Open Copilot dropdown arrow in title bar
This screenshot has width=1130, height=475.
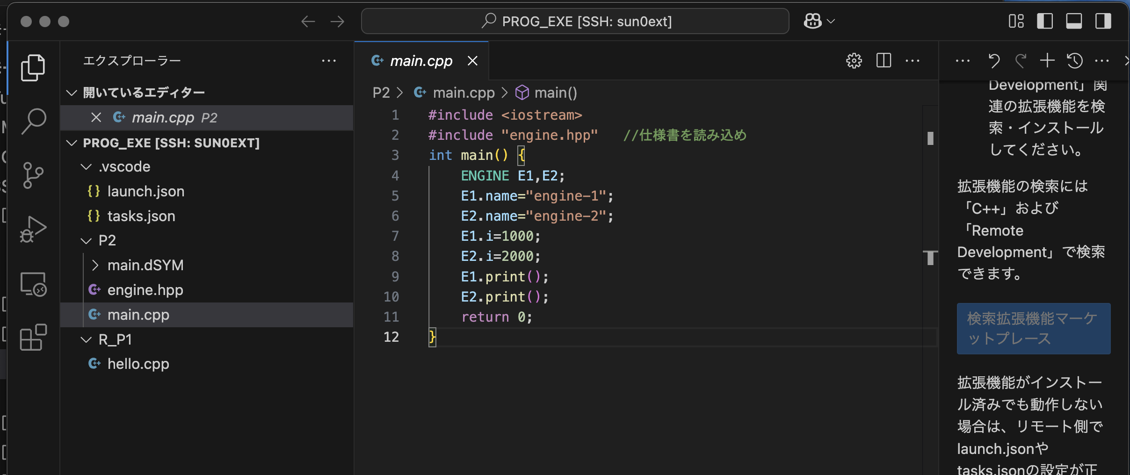[831, 22]
